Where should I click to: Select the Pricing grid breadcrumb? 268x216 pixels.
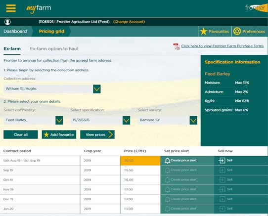51,31
